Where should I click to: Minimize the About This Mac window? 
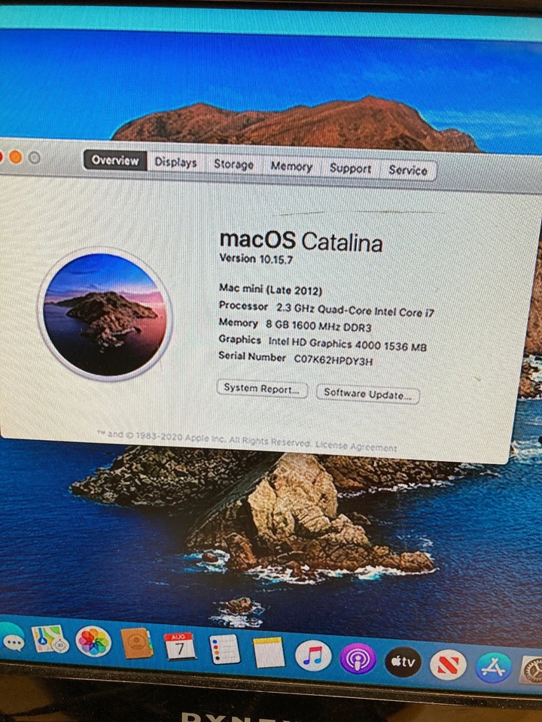[x=16, y=157]
